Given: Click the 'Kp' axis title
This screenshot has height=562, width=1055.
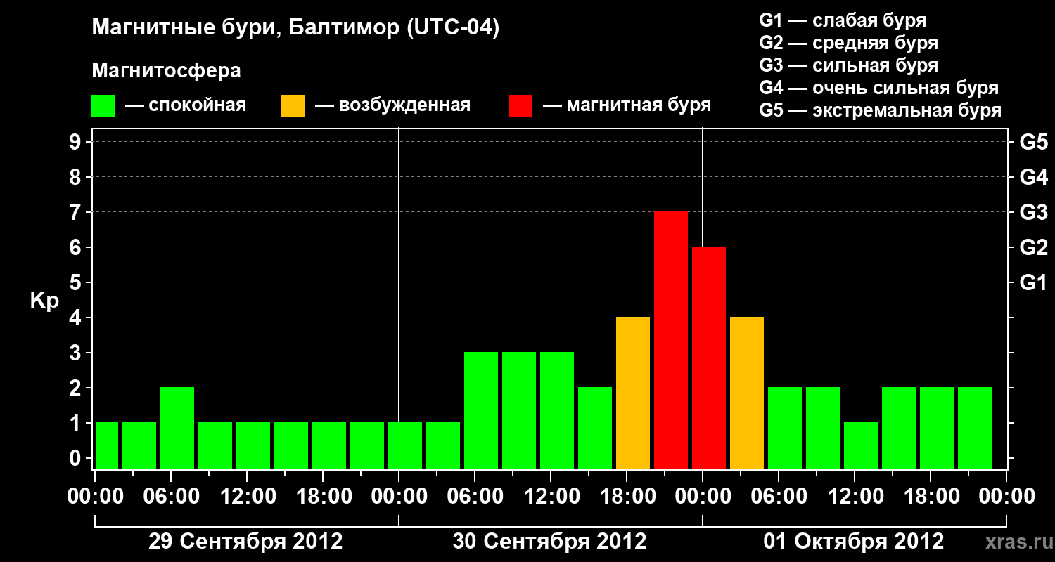Looking at the screenshot, I should click(x=44, y=301).
